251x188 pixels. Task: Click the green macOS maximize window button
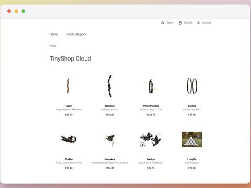tap(24, 11)
